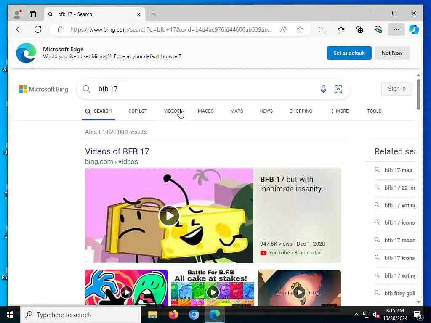Click the search magnifier in Bing box
Image resolution: width=431 pixels, height=323 pixels.
(87, 89)
